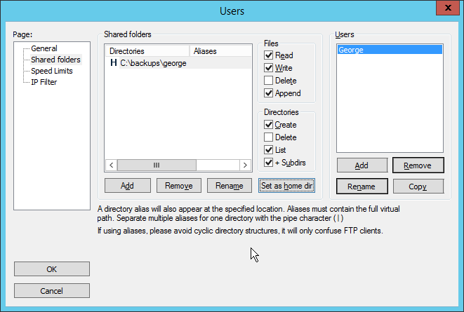This screenshot has width=464, height=312.
Task: Remove the selected user George
Action: click(418, 165)
